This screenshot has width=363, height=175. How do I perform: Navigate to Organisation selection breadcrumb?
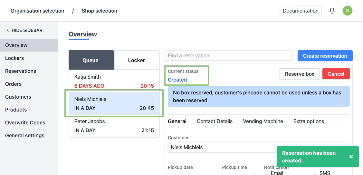point(37,11)
